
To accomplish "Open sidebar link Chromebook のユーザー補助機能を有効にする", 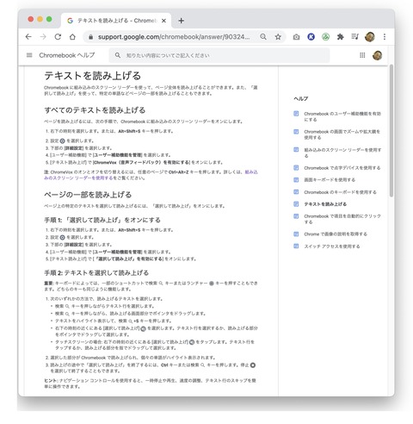I will click(342, 116).
